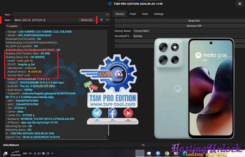245x157 pixels.
Task: Select the Carrier teleu line
Action: [x=14, y=111]
